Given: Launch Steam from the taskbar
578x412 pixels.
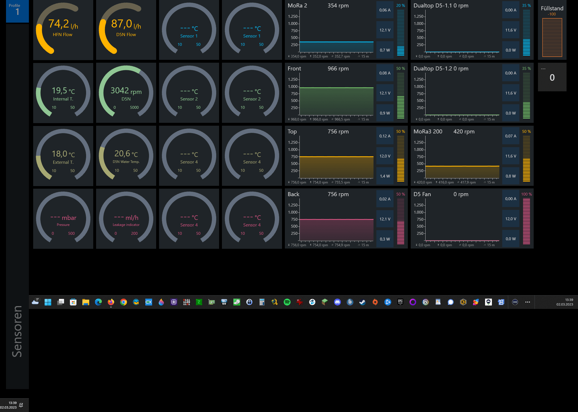Looking at the screenshot, I should pos(363,302).
